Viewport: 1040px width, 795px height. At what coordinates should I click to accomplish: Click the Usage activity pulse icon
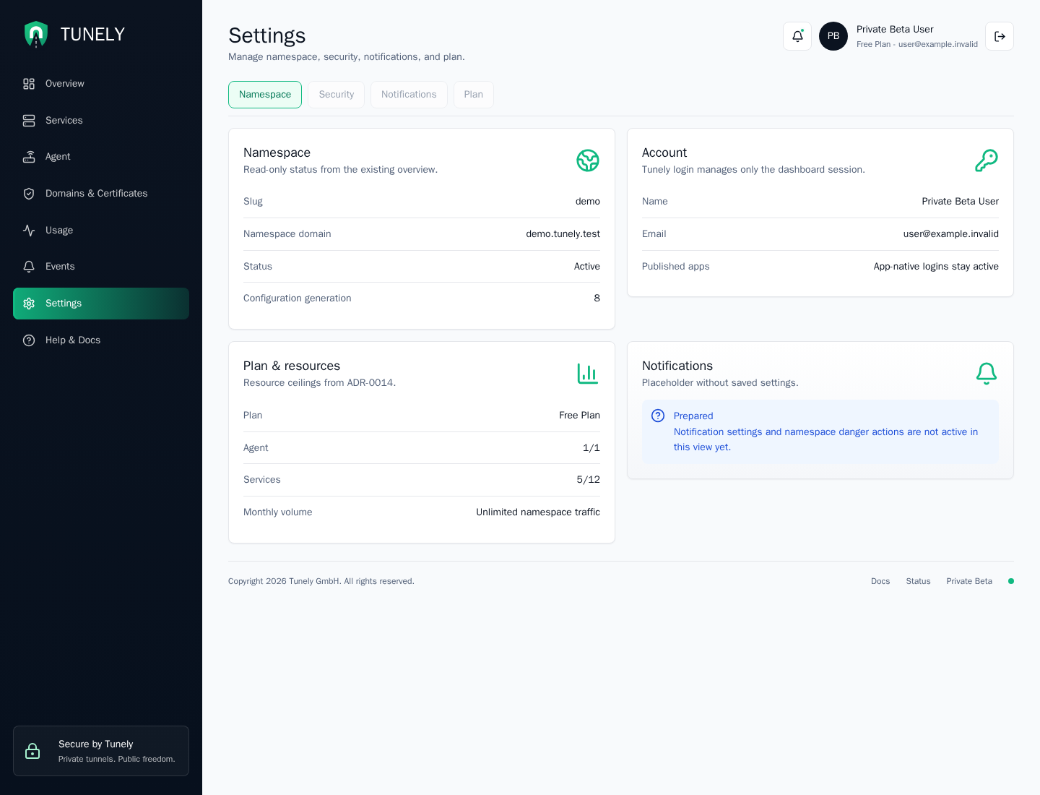29,231
